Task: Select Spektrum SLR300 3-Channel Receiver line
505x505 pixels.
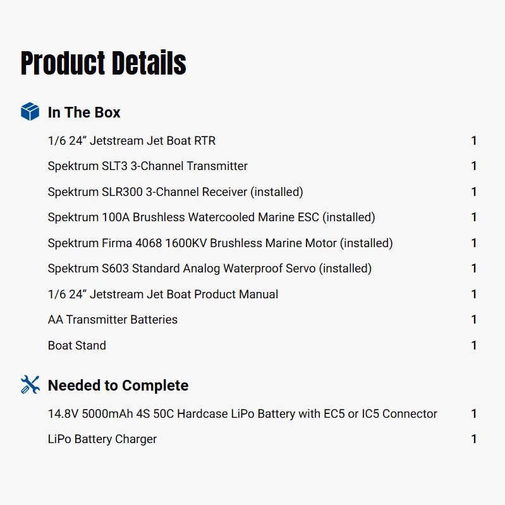Action: pos(175,192)
